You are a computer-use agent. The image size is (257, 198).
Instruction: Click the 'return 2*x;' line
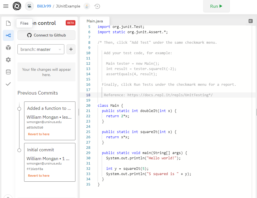coord(118,116)
